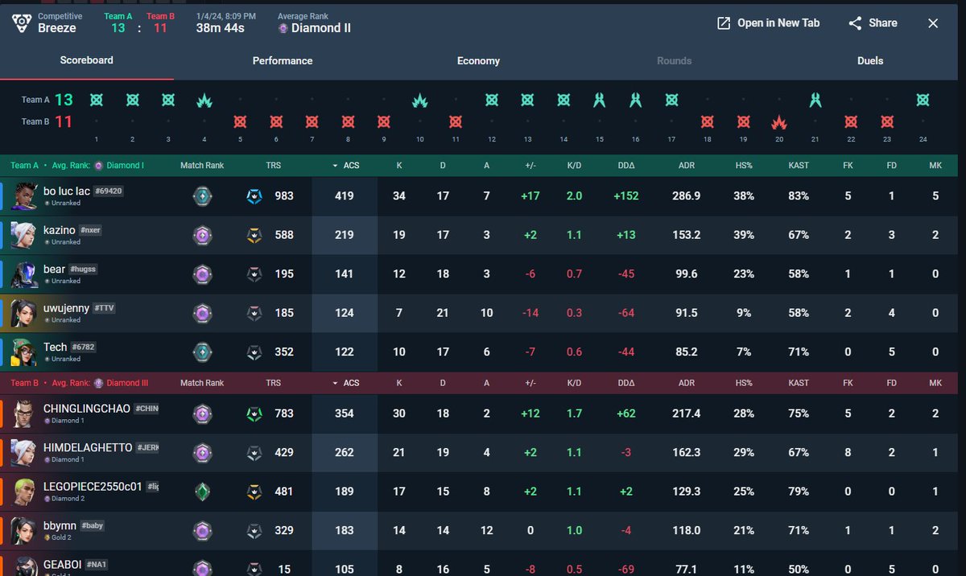Open uwujenny player profile
This screenshot has height=576, width=966.
click(x=66, y=308)
